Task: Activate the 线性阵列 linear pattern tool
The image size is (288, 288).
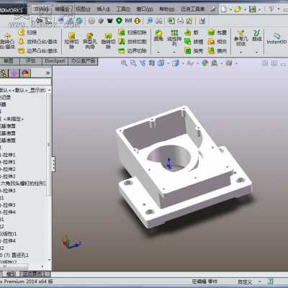Action: pyautogui.click(x=174, y=37)
